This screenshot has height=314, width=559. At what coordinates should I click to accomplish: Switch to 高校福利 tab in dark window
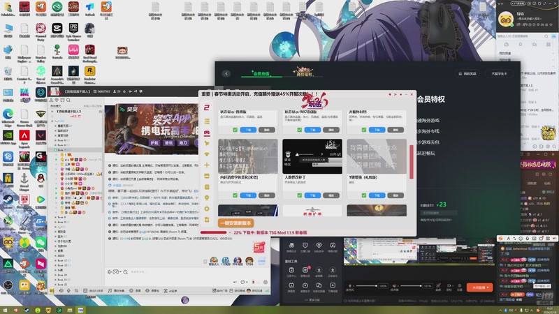304,73
